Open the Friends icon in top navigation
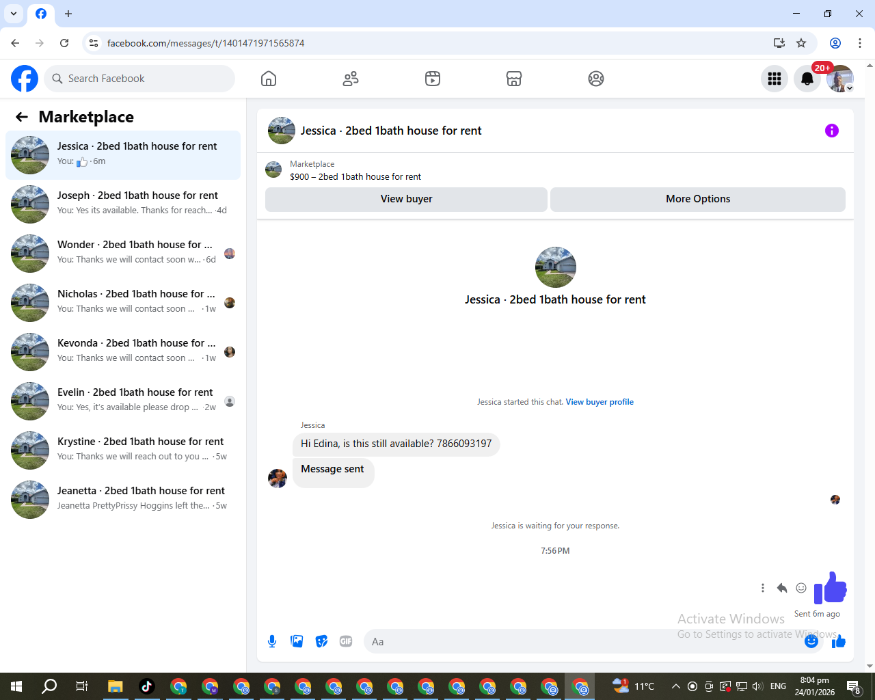Screen dimensions: 875x700 coord(351,79)
